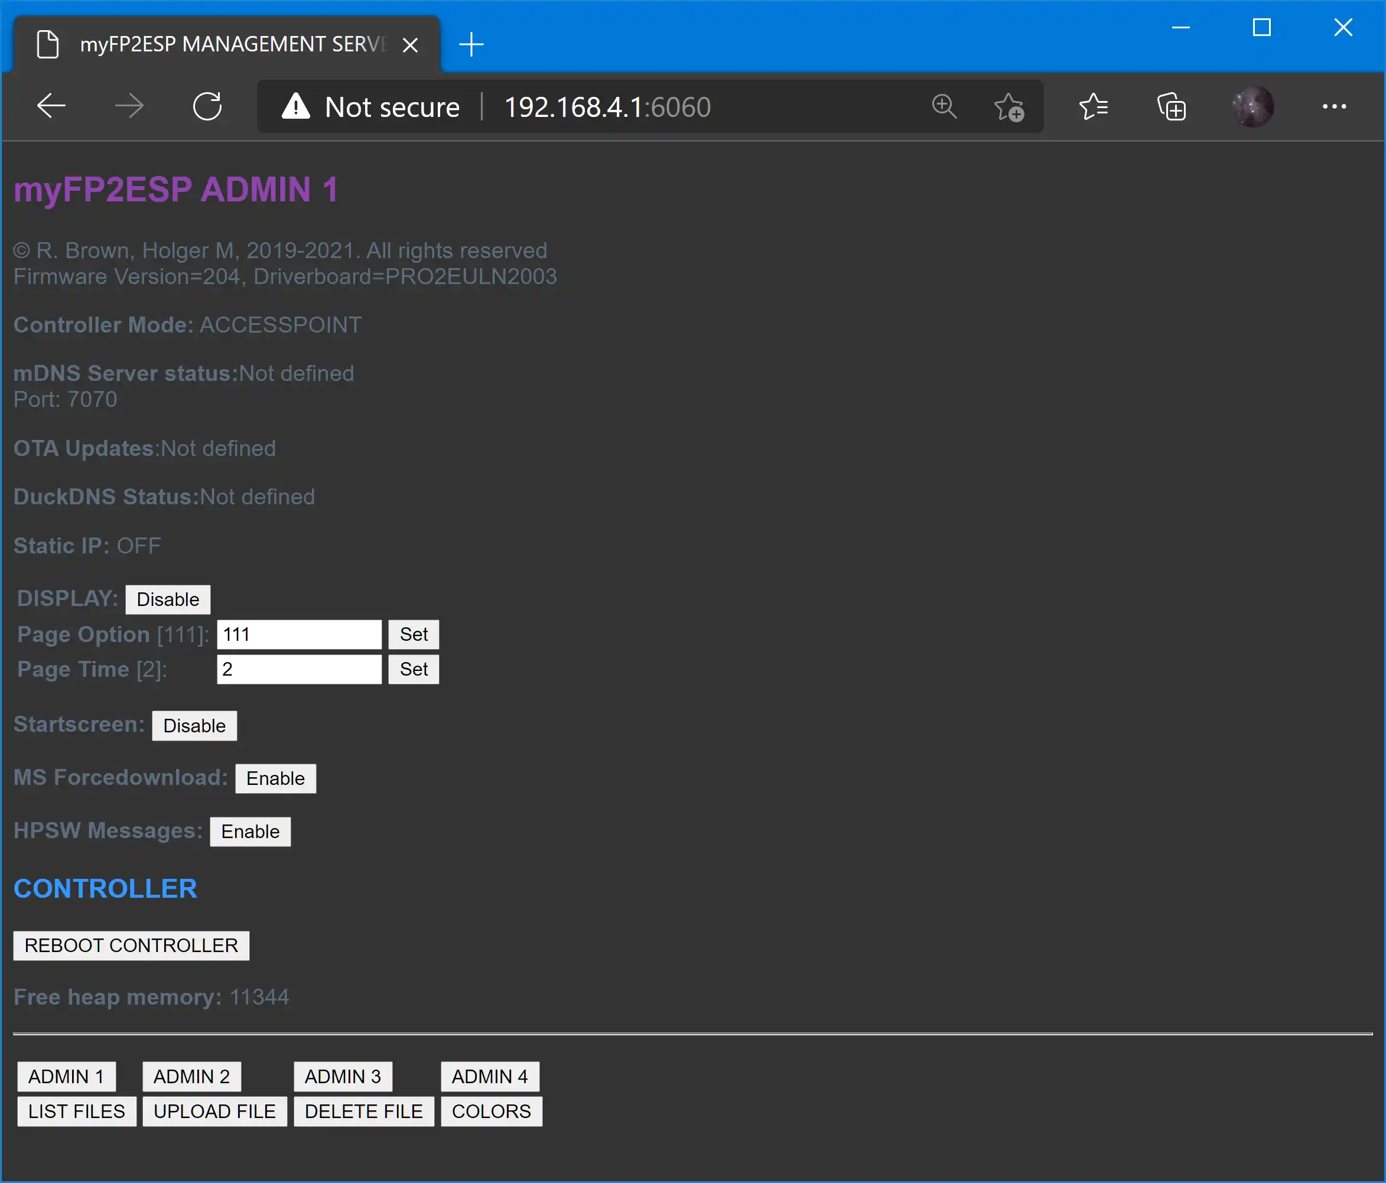
Task: Click the refresh page icon
Action: coord(207,106)
